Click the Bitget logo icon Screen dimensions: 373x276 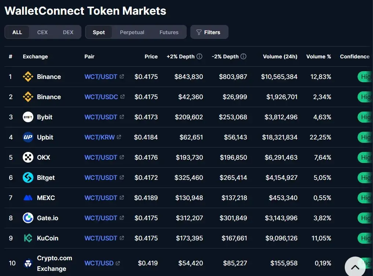[x=28, y=178]
